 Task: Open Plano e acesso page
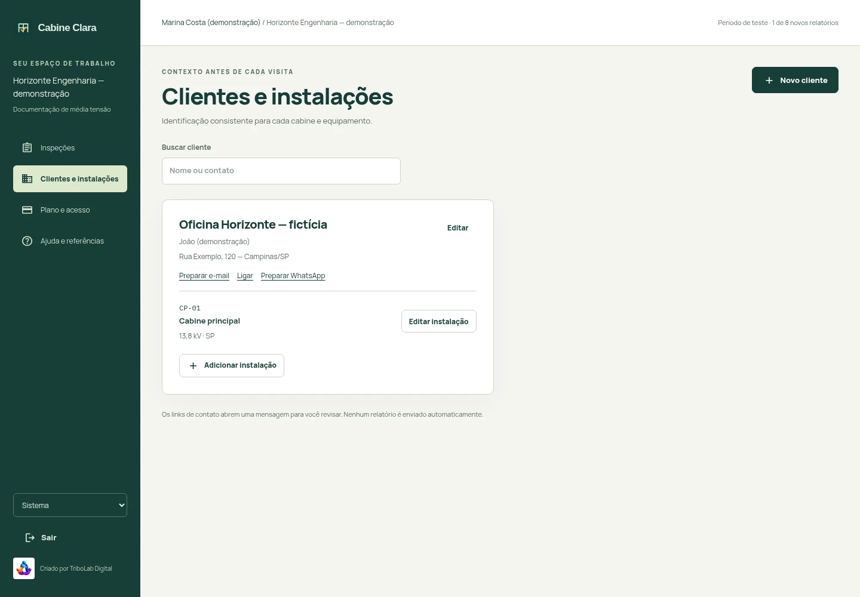click(x=70, y=210)
